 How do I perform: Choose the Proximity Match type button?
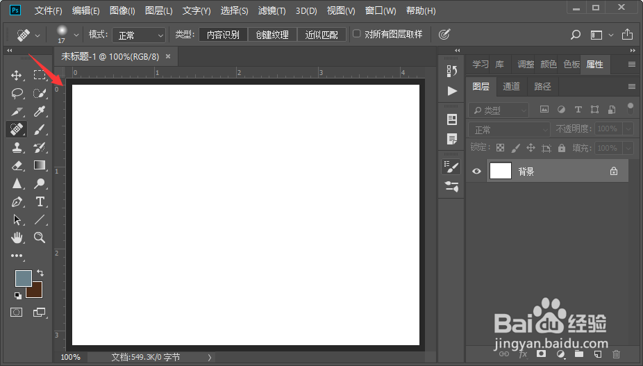(321, 35)
